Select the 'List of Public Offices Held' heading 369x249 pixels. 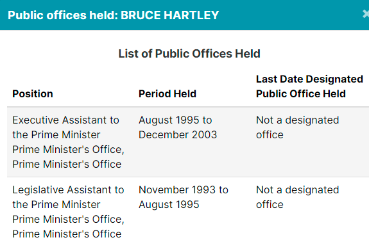pos(189,54)
